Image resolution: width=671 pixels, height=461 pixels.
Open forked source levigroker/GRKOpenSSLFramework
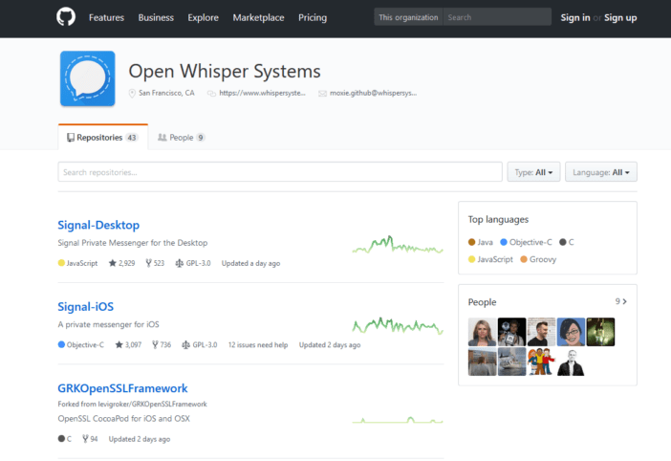[x=152, y=404]
